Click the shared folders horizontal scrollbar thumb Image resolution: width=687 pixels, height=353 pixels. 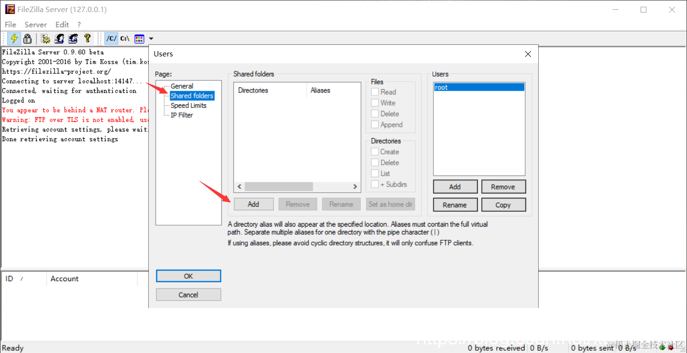[x=279, y=187]
